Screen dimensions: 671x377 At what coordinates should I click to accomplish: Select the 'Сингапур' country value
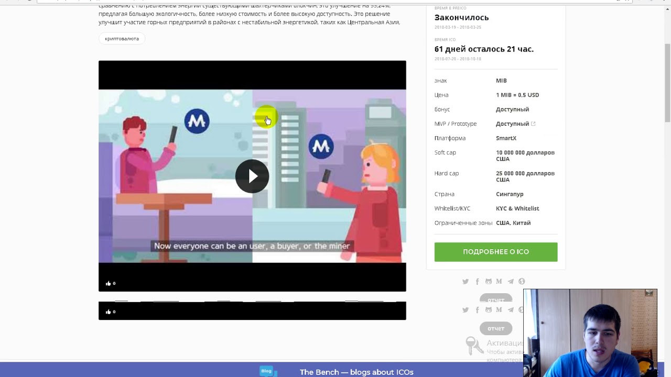click(x=510, y=194)
